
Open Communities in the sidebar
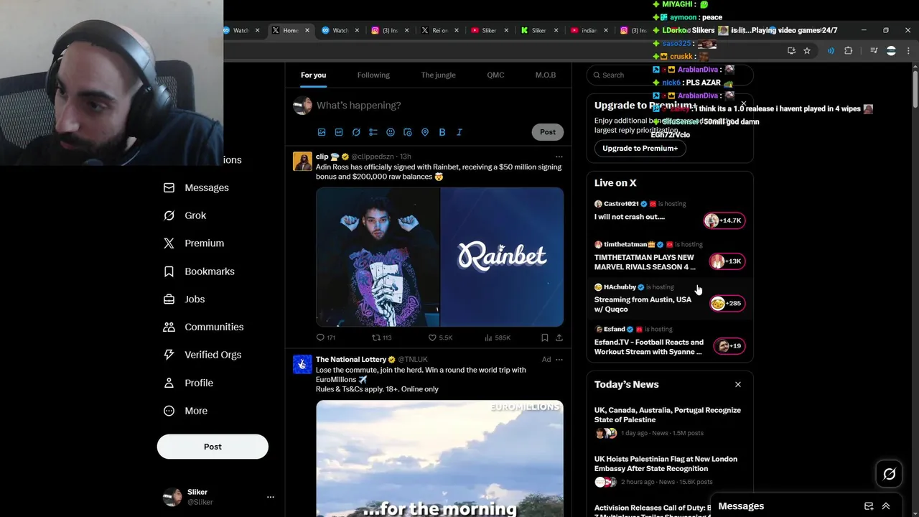click(203, 327)
